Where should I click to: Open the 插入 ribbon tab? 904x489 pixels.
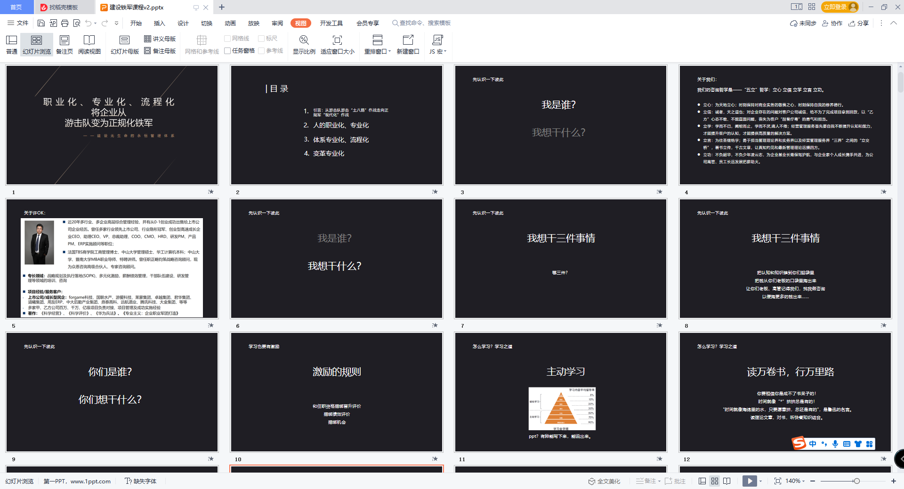[159, 23]
